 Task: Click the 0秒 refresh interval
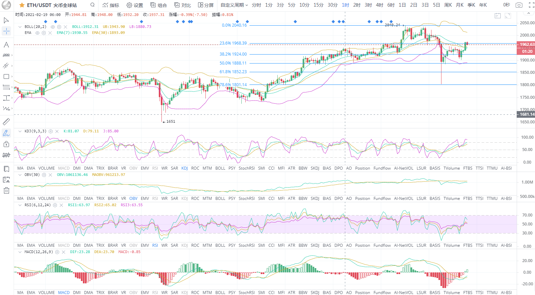point(506,5)
